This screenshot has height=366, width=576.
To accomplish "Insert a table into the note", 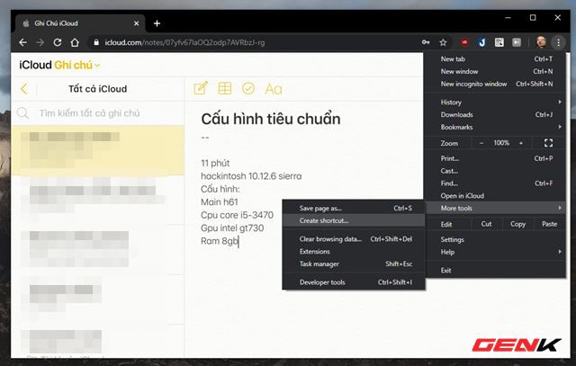I will click(x=225, y=88).
